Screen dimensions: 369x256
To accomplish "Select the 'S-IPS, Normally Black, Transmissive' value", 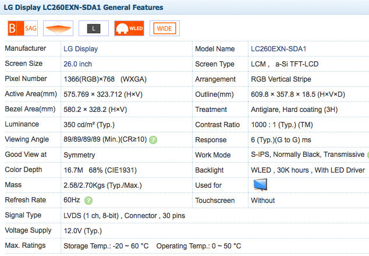I will [307, 155].
